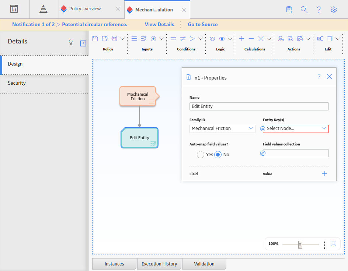
Task: Open the Instances tab
Action: click(114, 264)
